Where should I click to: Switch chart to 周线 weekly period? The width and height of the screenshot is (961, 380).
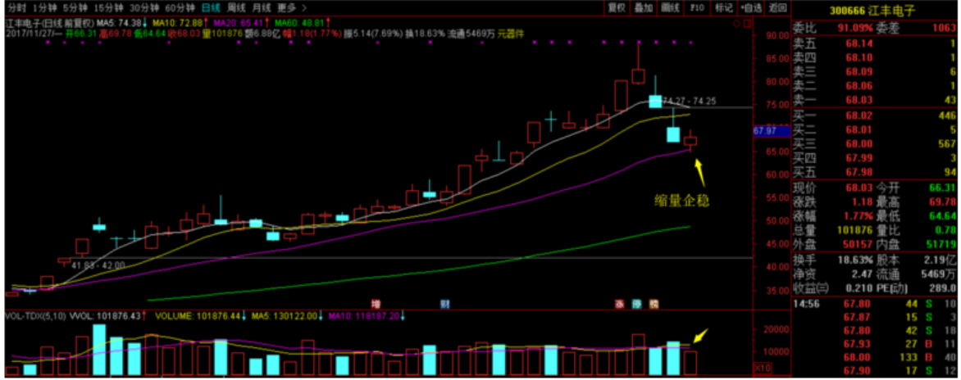[236, 7]
